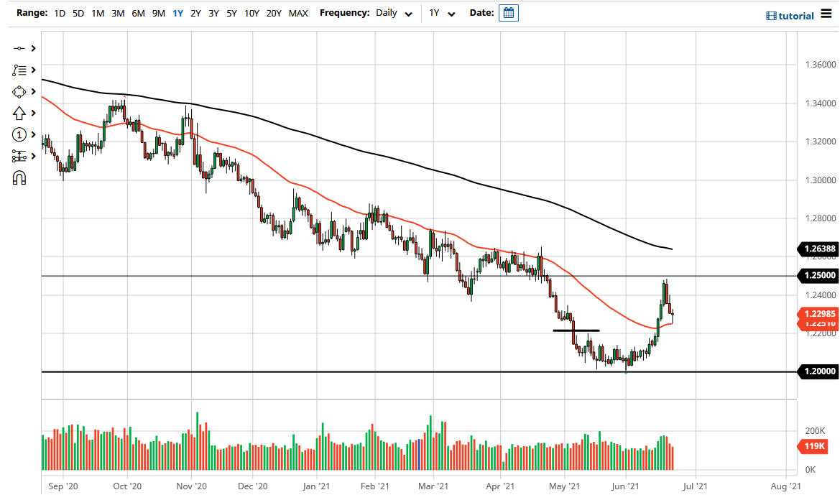Click the 119K volume label
The image size is (840, 495).
pos(813,447)
